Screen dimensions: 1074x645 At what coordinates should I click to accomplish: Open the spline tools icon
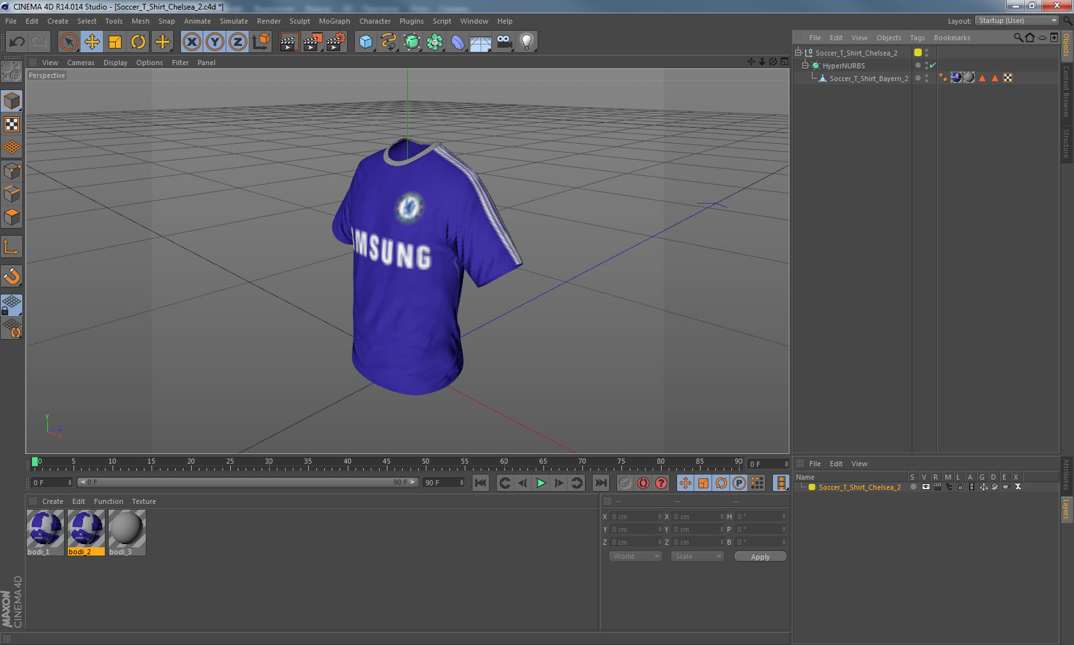pos(389,42)
